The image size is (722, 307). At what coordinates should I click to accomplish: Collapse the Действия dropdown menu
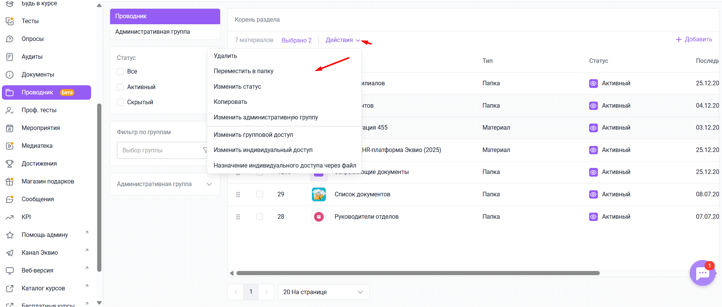pyautogui.click(x=342, y=40)
